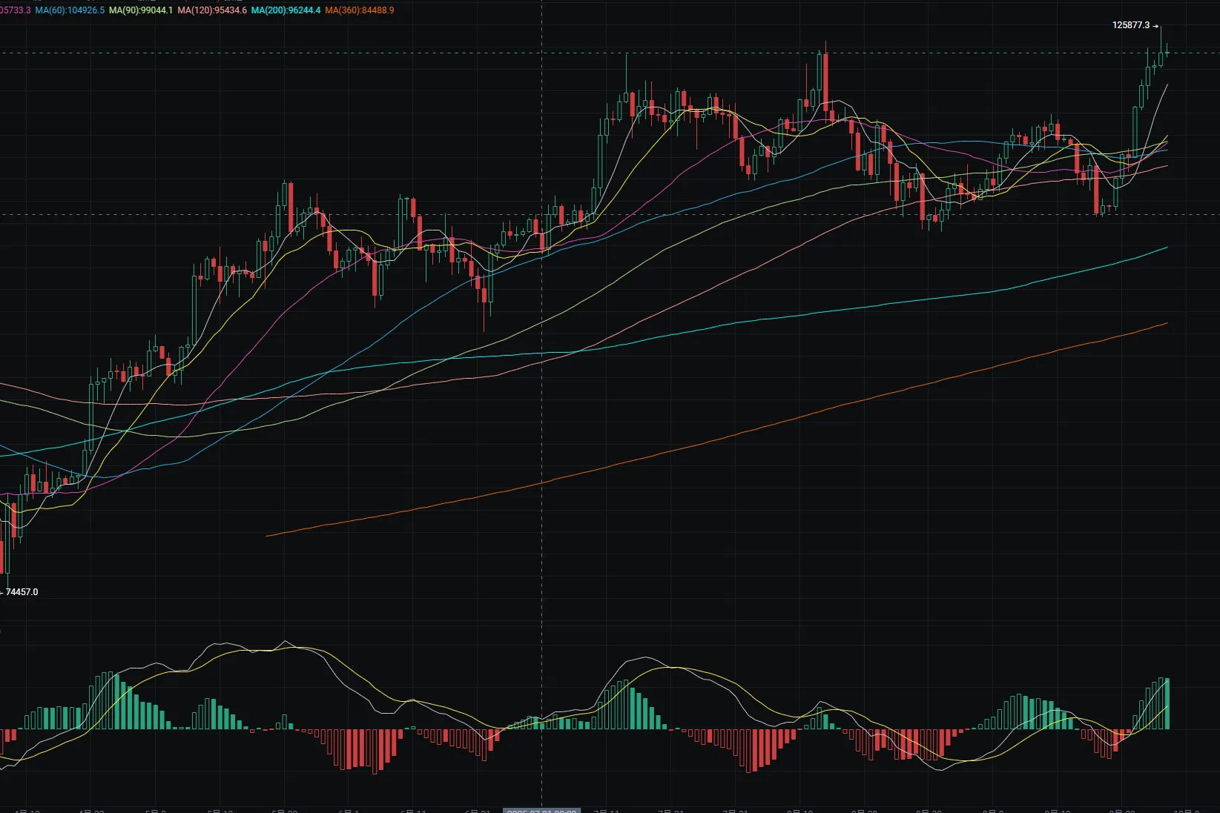Click the arrow beside the 125877.3 label
This screenshot has width=1220, height=813.
tap(1155, 26)
